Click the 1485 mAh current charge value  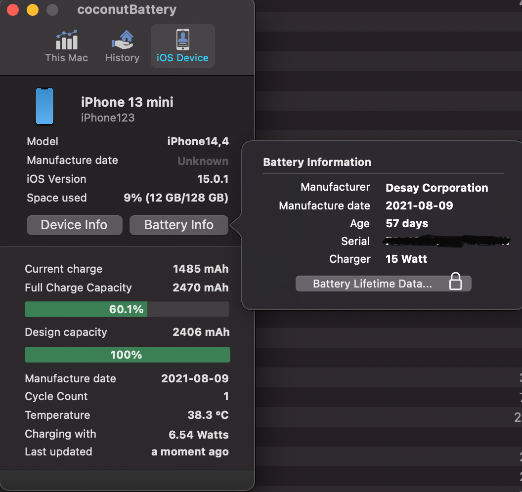tap(201, 269)
